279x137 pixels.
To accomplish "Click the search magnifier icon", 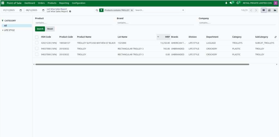I will [97, 10].
